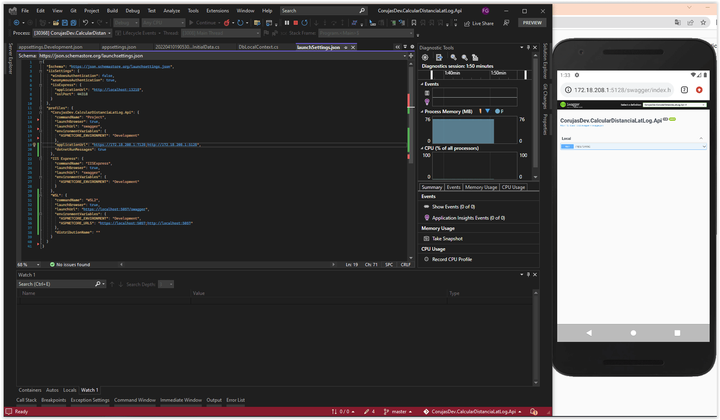Bookmark page star in browser toolbar
720x420 pixels.
click(703, 22)
